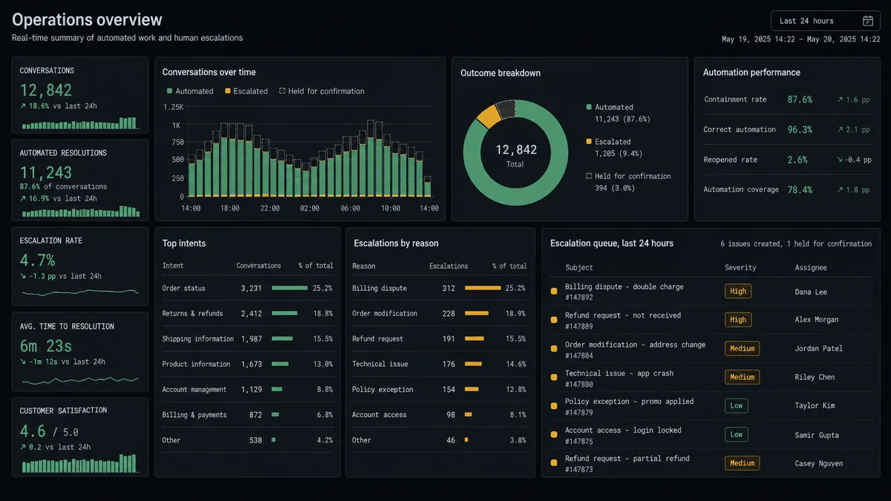Screen dimensions: 891x501
Task: Click the Escalation Rate 4.7% value
Action: [38, 261]
